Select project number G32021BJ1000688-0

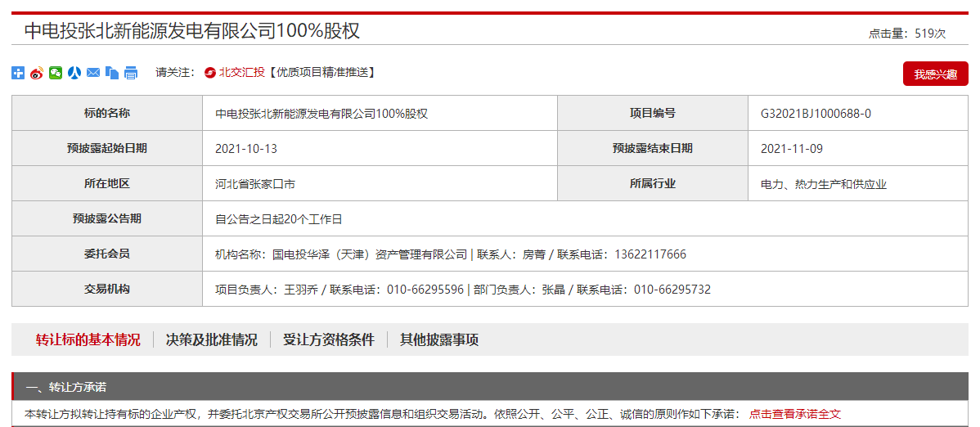pyautogui.click(x=816, y=114)
